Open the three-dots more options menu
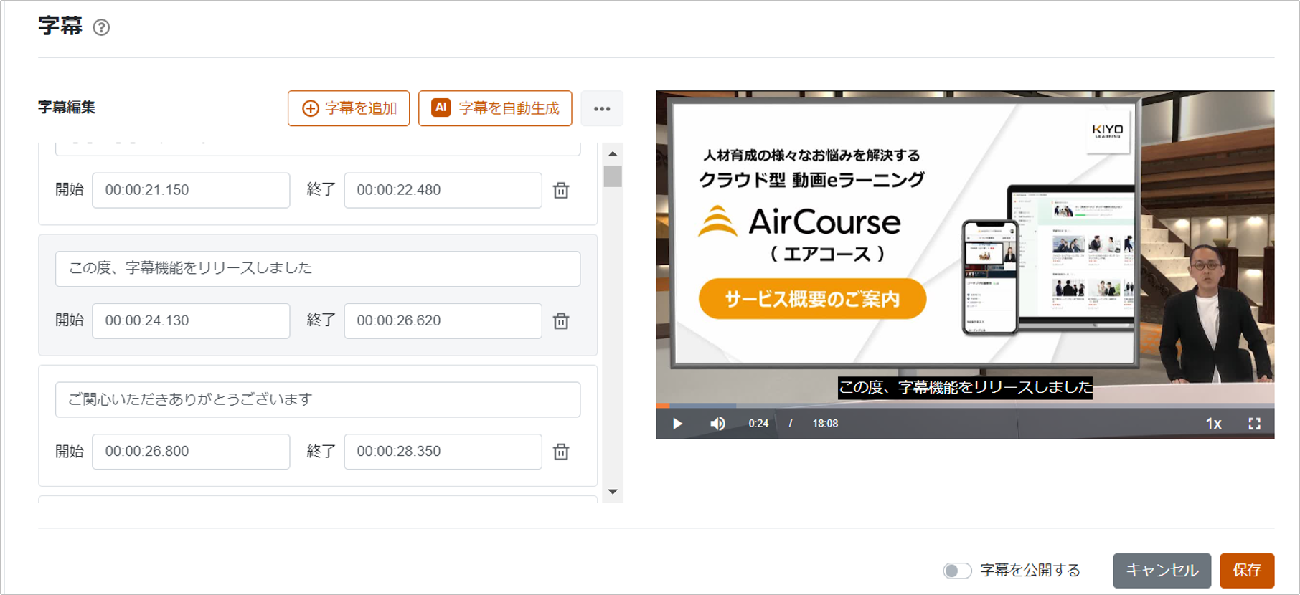This screenshot has height=595, width=1300. pyautogui.click(x=602, y=109)
